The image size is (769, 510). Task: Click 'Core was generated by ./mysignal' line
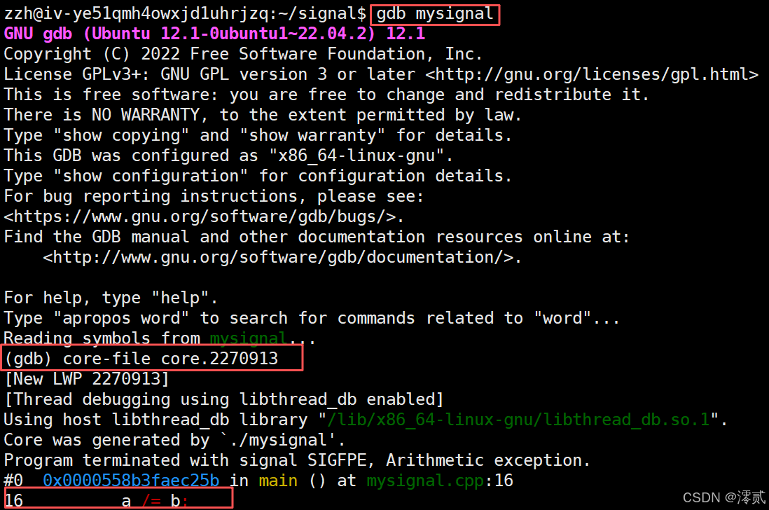point(174,440)
